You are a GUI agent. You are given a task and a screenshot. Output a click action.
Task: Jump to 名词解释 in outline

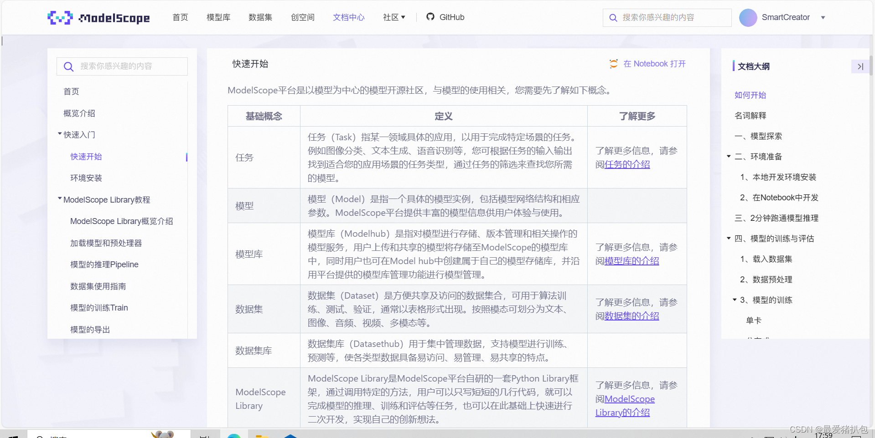coord(751,116)
